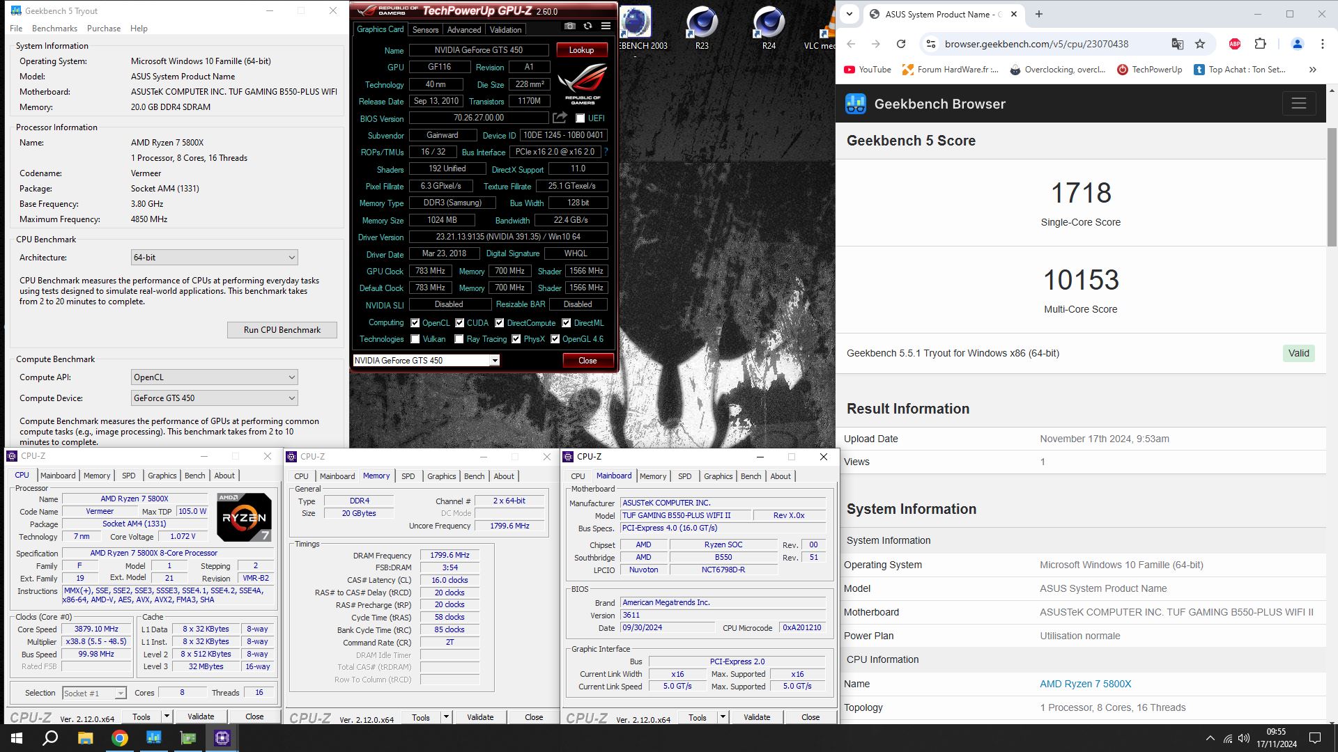Open the Windows Start menu
Viewport: 1338px width, 752px height.
(x=17, y=738)
